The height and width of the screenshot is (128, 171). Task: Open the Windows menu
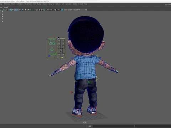tap(7, 4)
